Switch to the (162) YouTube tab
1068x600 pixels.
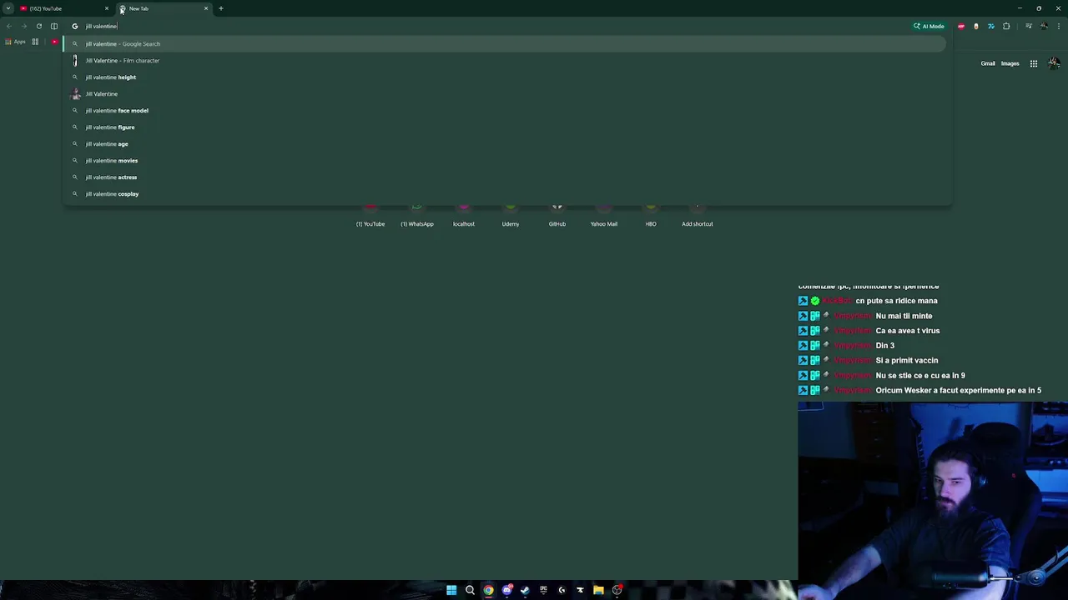(x=63, y=8)
